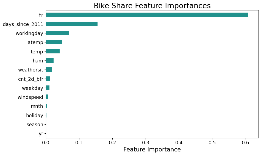
Task: Select the 'holiday' axis label
Action: [x=35, y=116]
